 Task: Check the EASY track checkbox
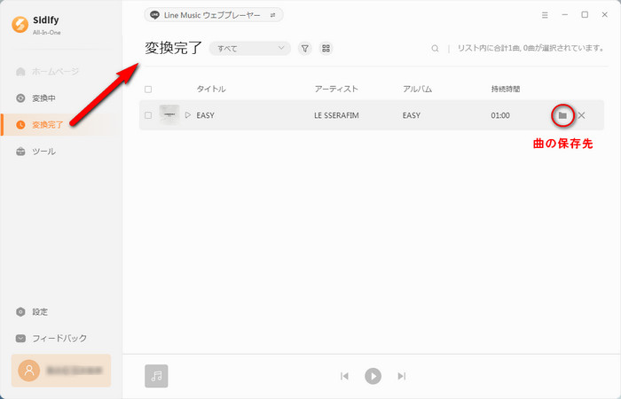point(148,115)
